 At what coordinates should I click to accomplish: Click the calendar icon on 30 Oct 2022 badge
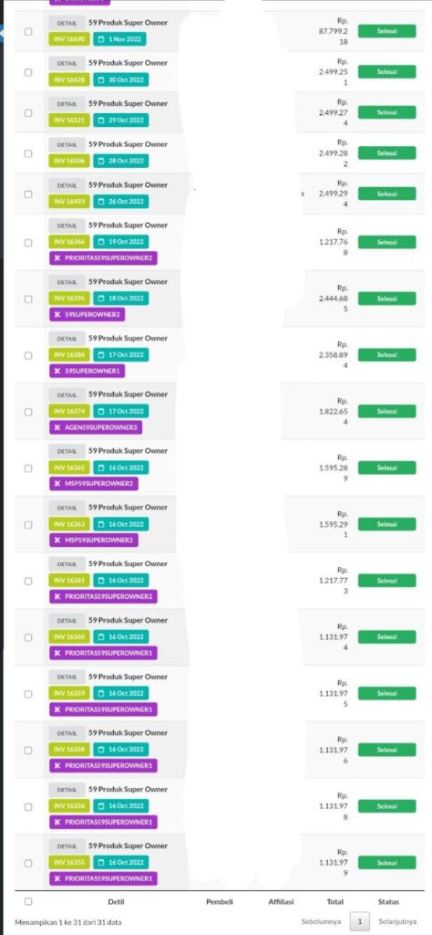(x=101, y=80)
